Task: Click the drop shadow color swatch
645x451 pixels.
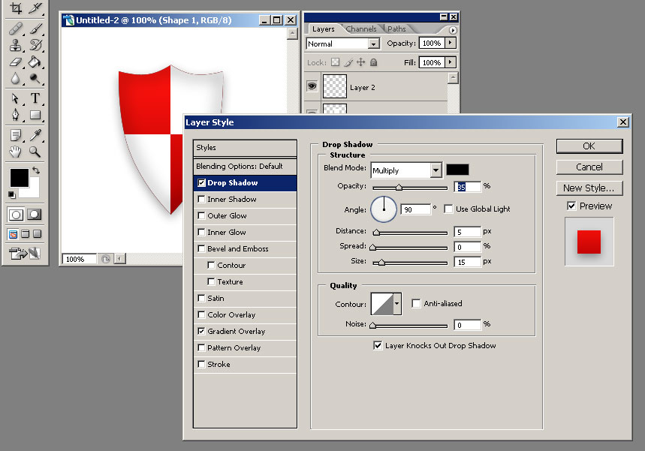Action: click(457, 170)
